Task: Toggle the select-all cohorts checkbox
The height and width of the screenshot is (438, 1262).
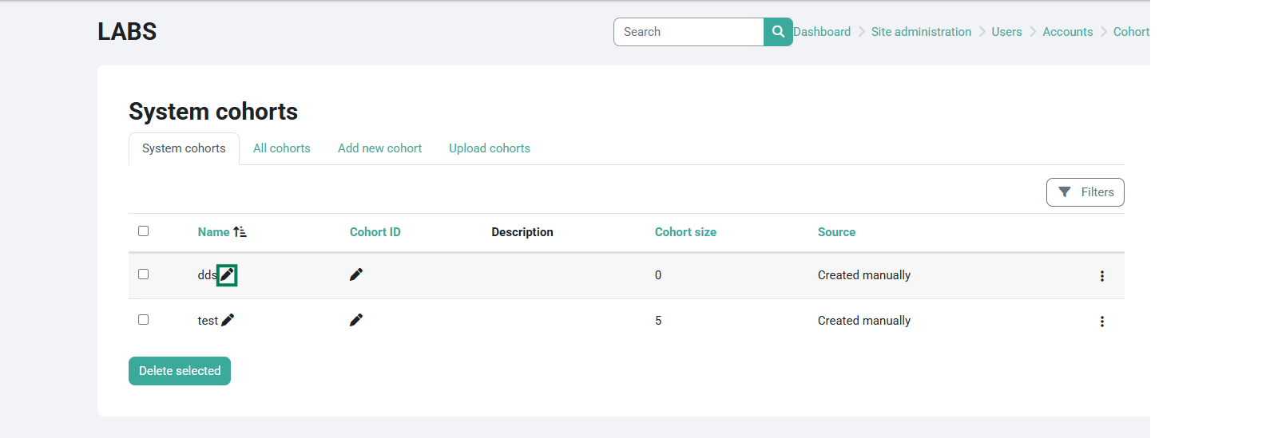Action: click(x=144, y=231)
